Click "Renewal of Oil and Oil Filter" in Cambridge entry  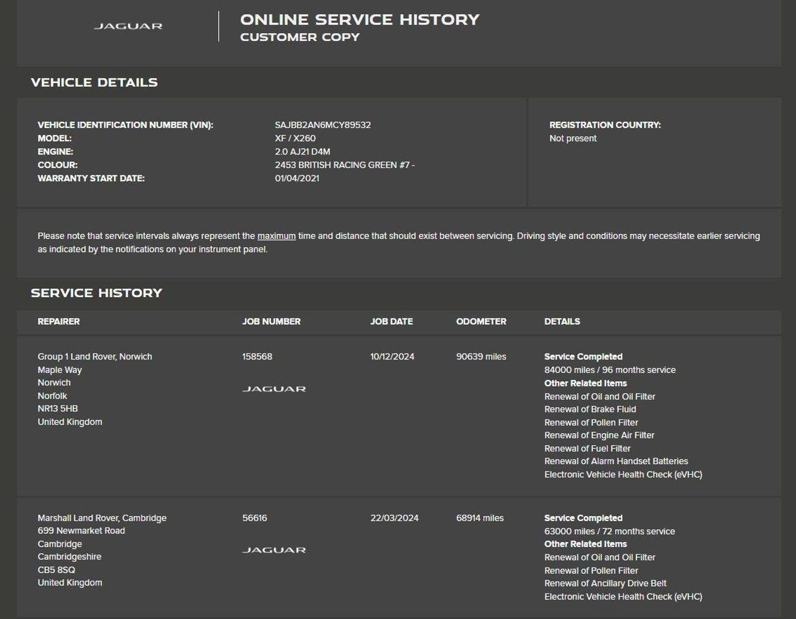pos(600,558)
